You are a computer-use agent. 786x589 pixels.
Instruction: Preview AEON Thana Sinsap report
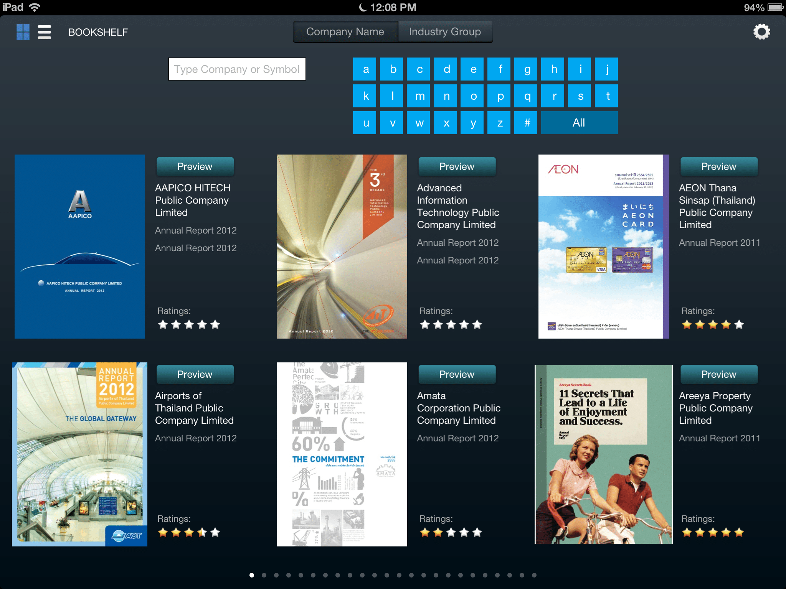pos(719,166)
